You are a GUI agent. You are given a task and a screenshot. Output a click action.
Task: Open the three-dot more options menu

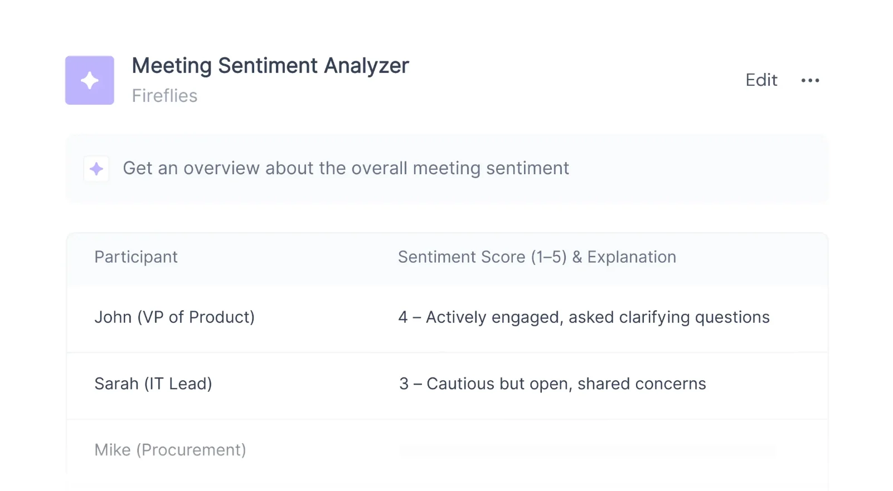click(810, 80)
